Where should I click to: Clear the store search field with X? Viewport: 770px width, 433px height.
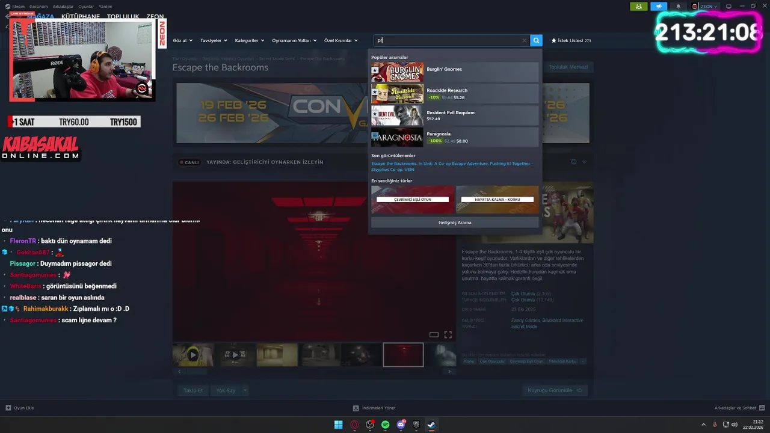click(524, 40)
